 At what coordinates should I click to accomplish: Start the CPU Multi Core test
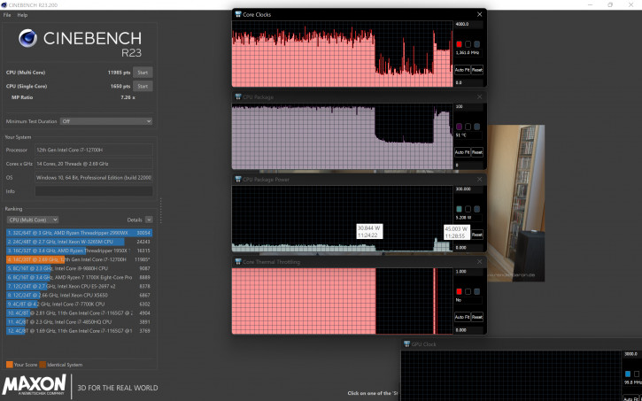tap(143, 73)
